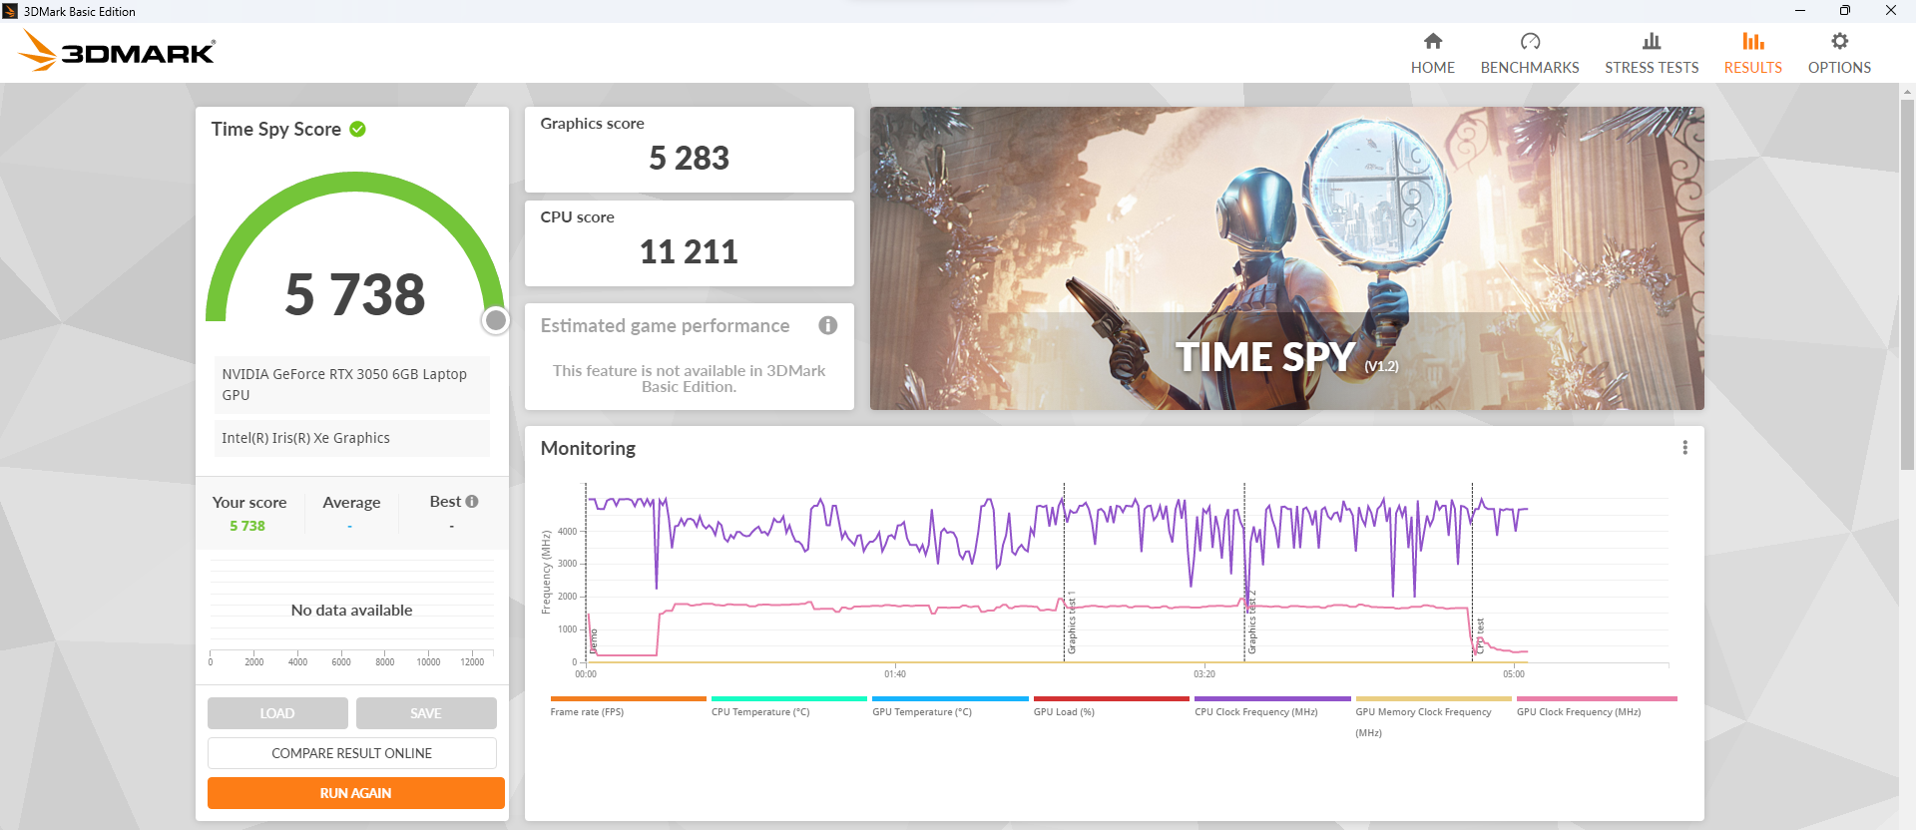Click the Results chart icon
The image size is (1916, 830).
1753,41
